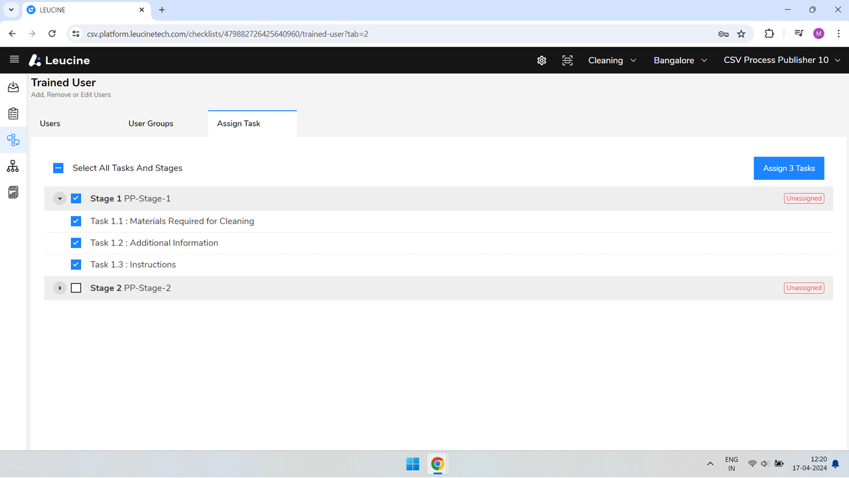Click the browser address bar URL
849x478 pixels.
click(228, 34)
